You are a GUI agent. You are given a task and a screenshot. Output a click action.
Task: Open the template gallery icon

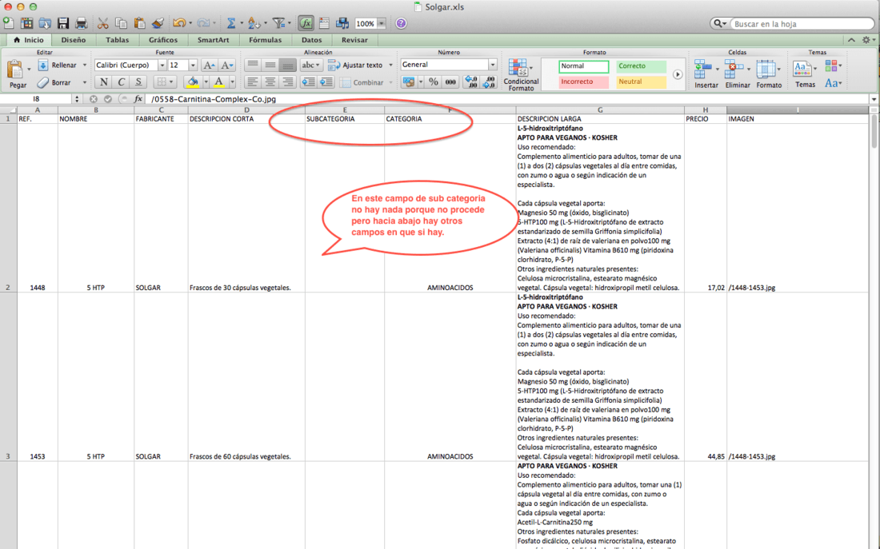26,23
